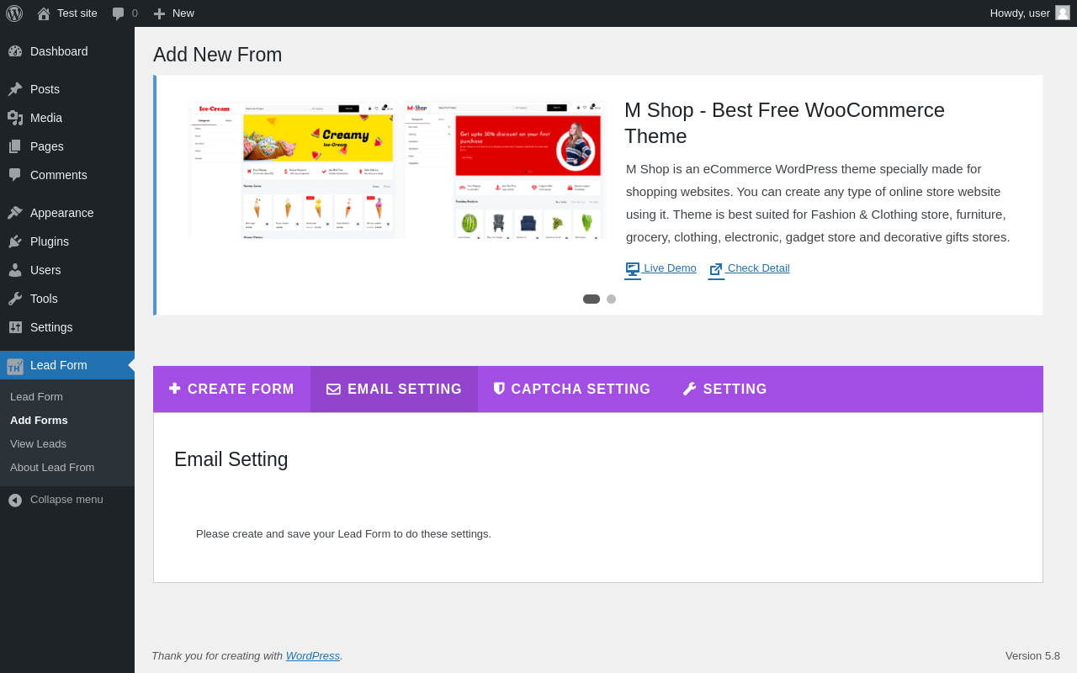The image size is (1077, 673).
Task: Open the Pages menu label
Action: pyautogui.click(x=47, y=146)
